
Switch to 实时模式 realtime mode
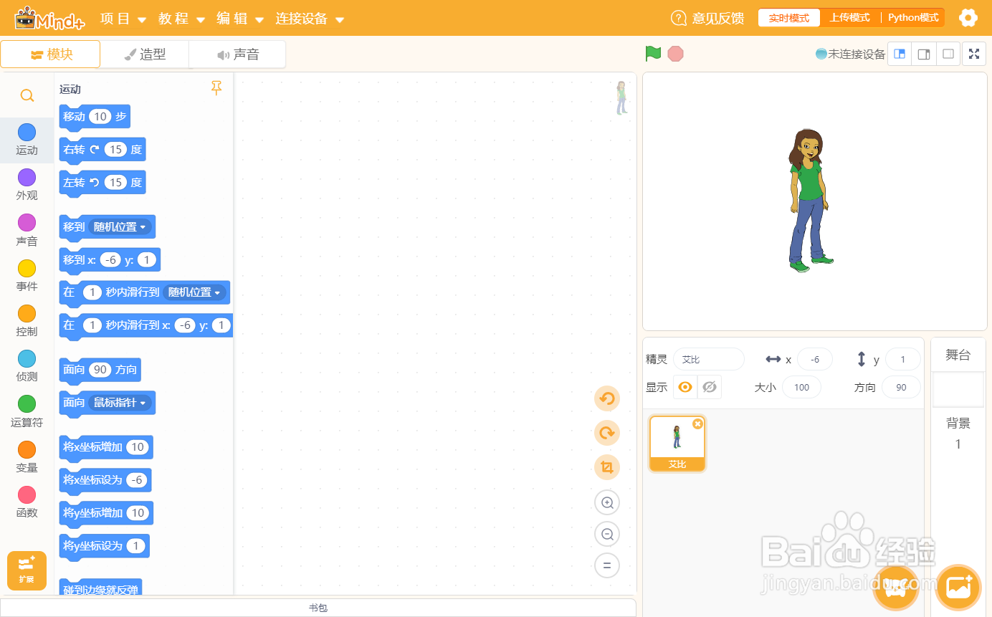pos(789,18)
